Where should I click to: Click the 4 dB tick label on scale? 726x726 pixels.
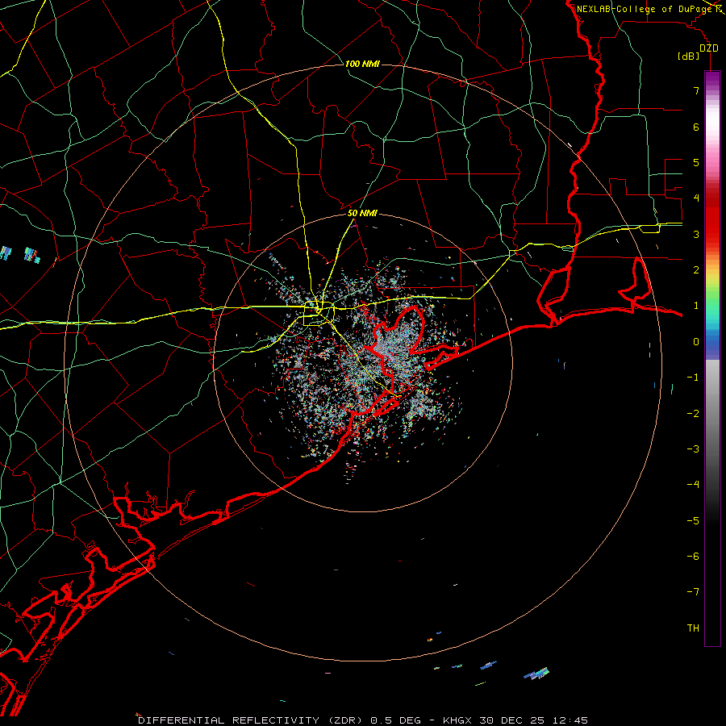pos(696,198)
